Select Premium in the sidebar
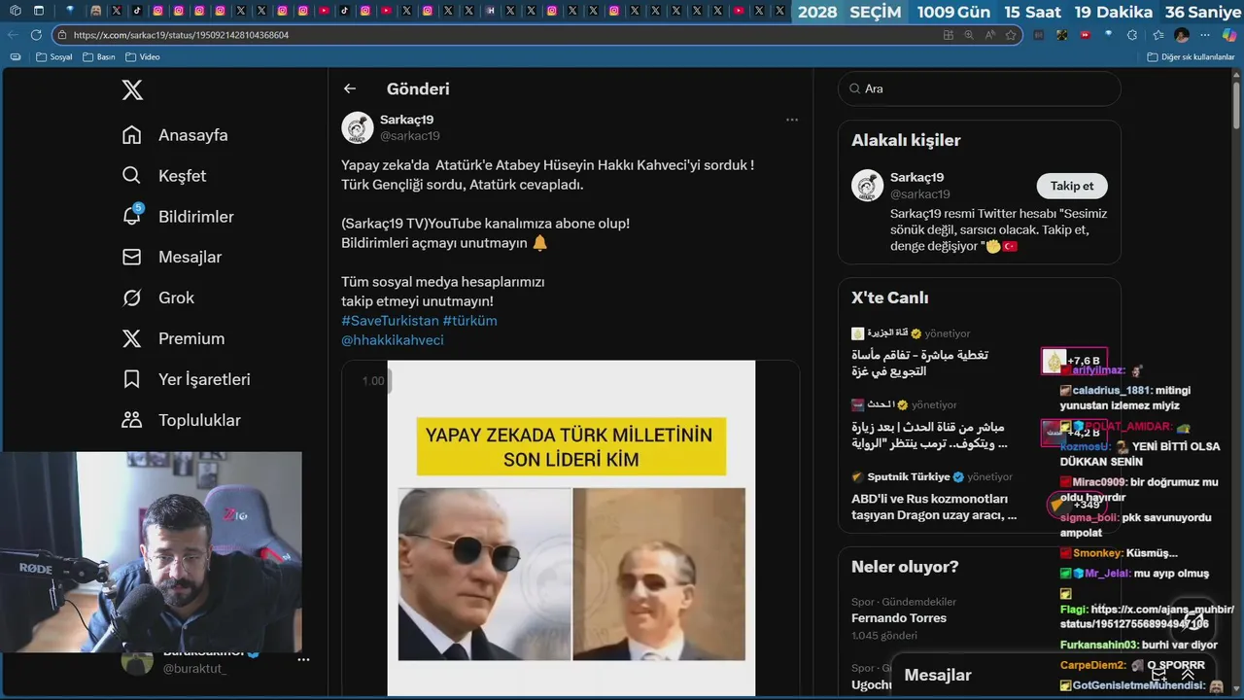This screenshot has height=700, width=1244. 191,338
